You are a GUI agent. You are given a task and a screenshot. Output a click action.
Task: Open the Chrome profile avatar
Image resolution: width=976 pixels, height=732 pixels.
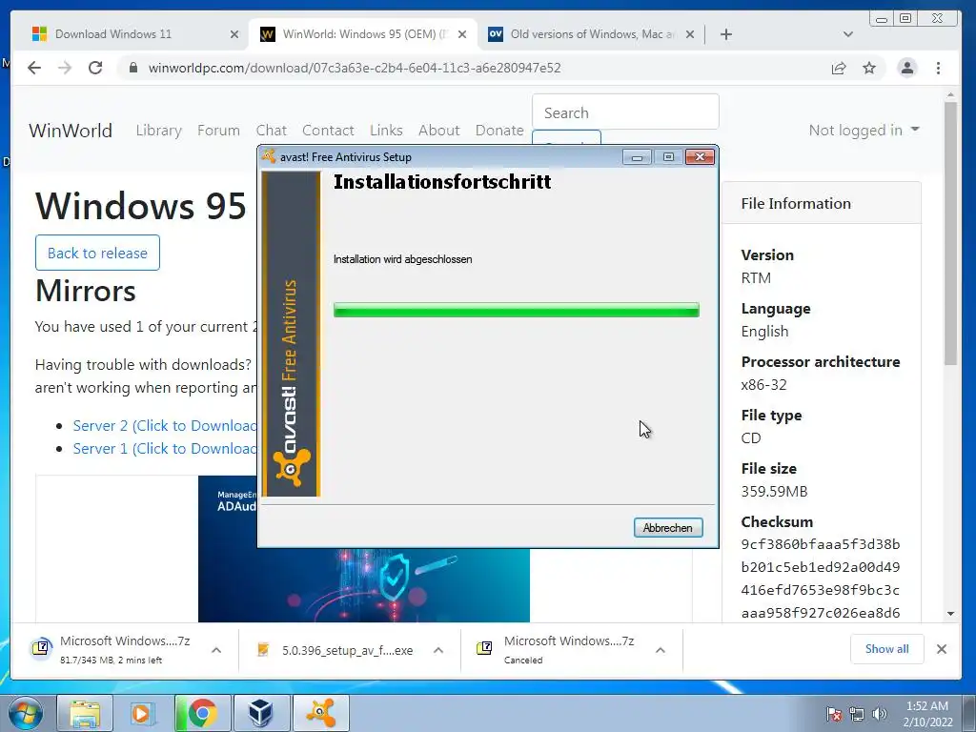(907, 68)
